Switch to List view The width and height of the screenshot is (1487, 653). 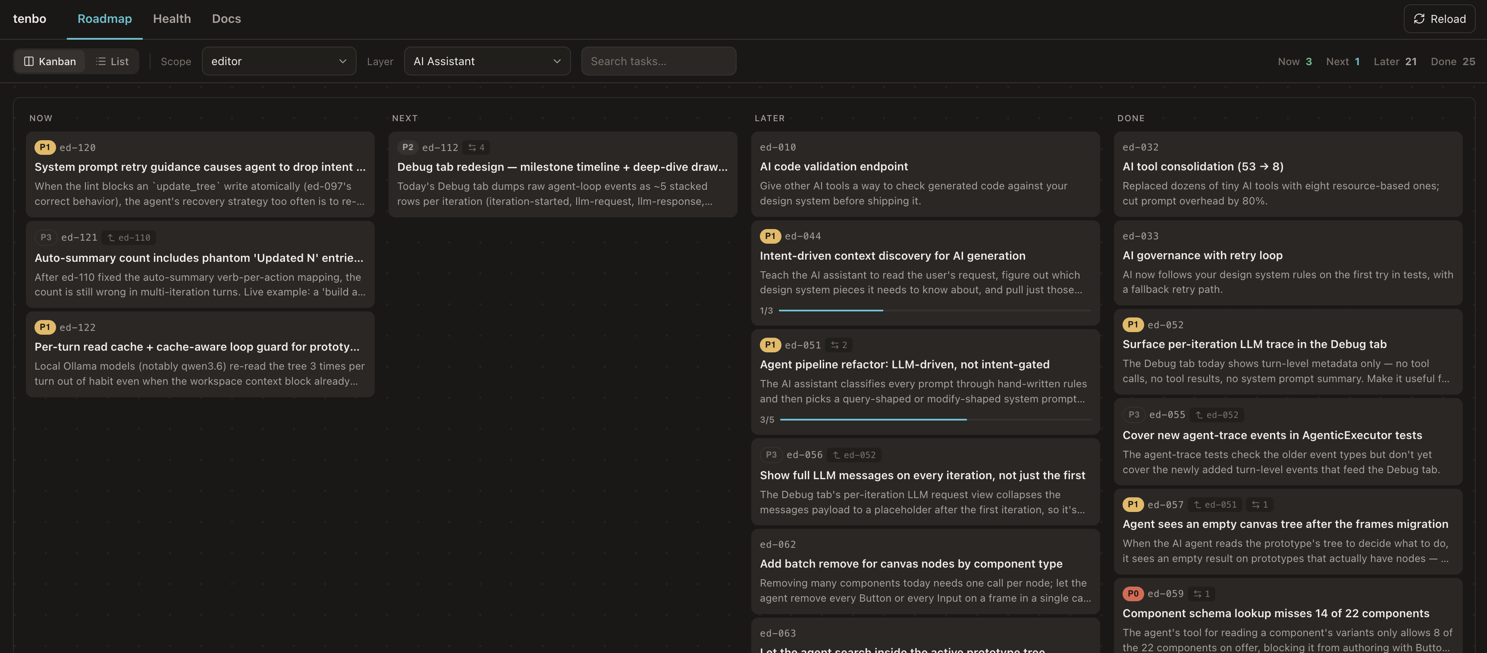[x=112, y=61]
